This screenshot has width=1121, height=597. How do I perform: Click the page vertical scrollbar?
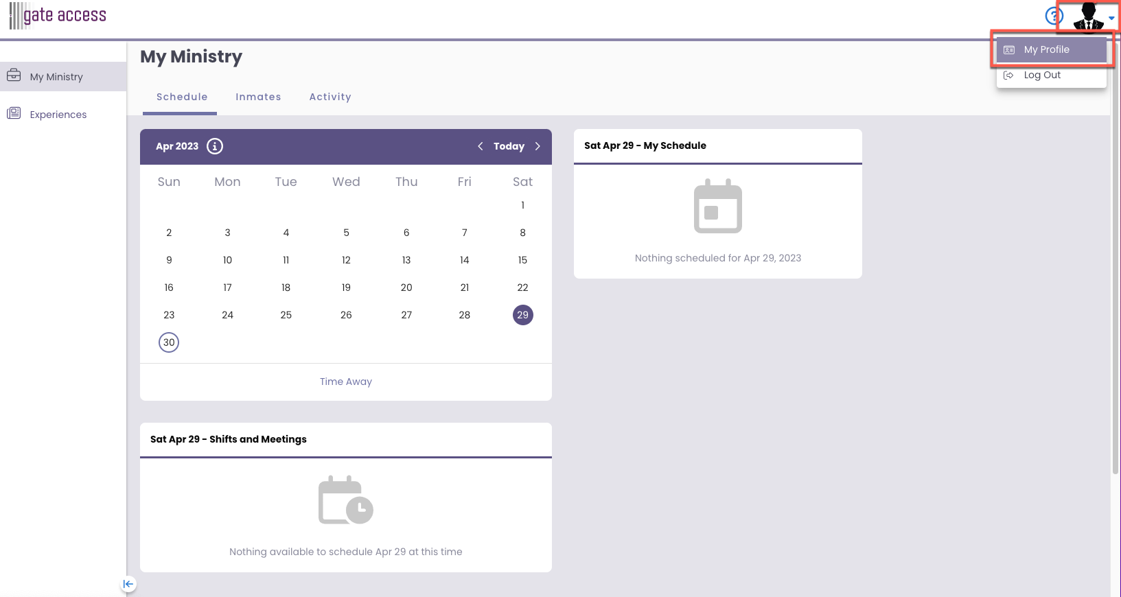[1116, 257]
